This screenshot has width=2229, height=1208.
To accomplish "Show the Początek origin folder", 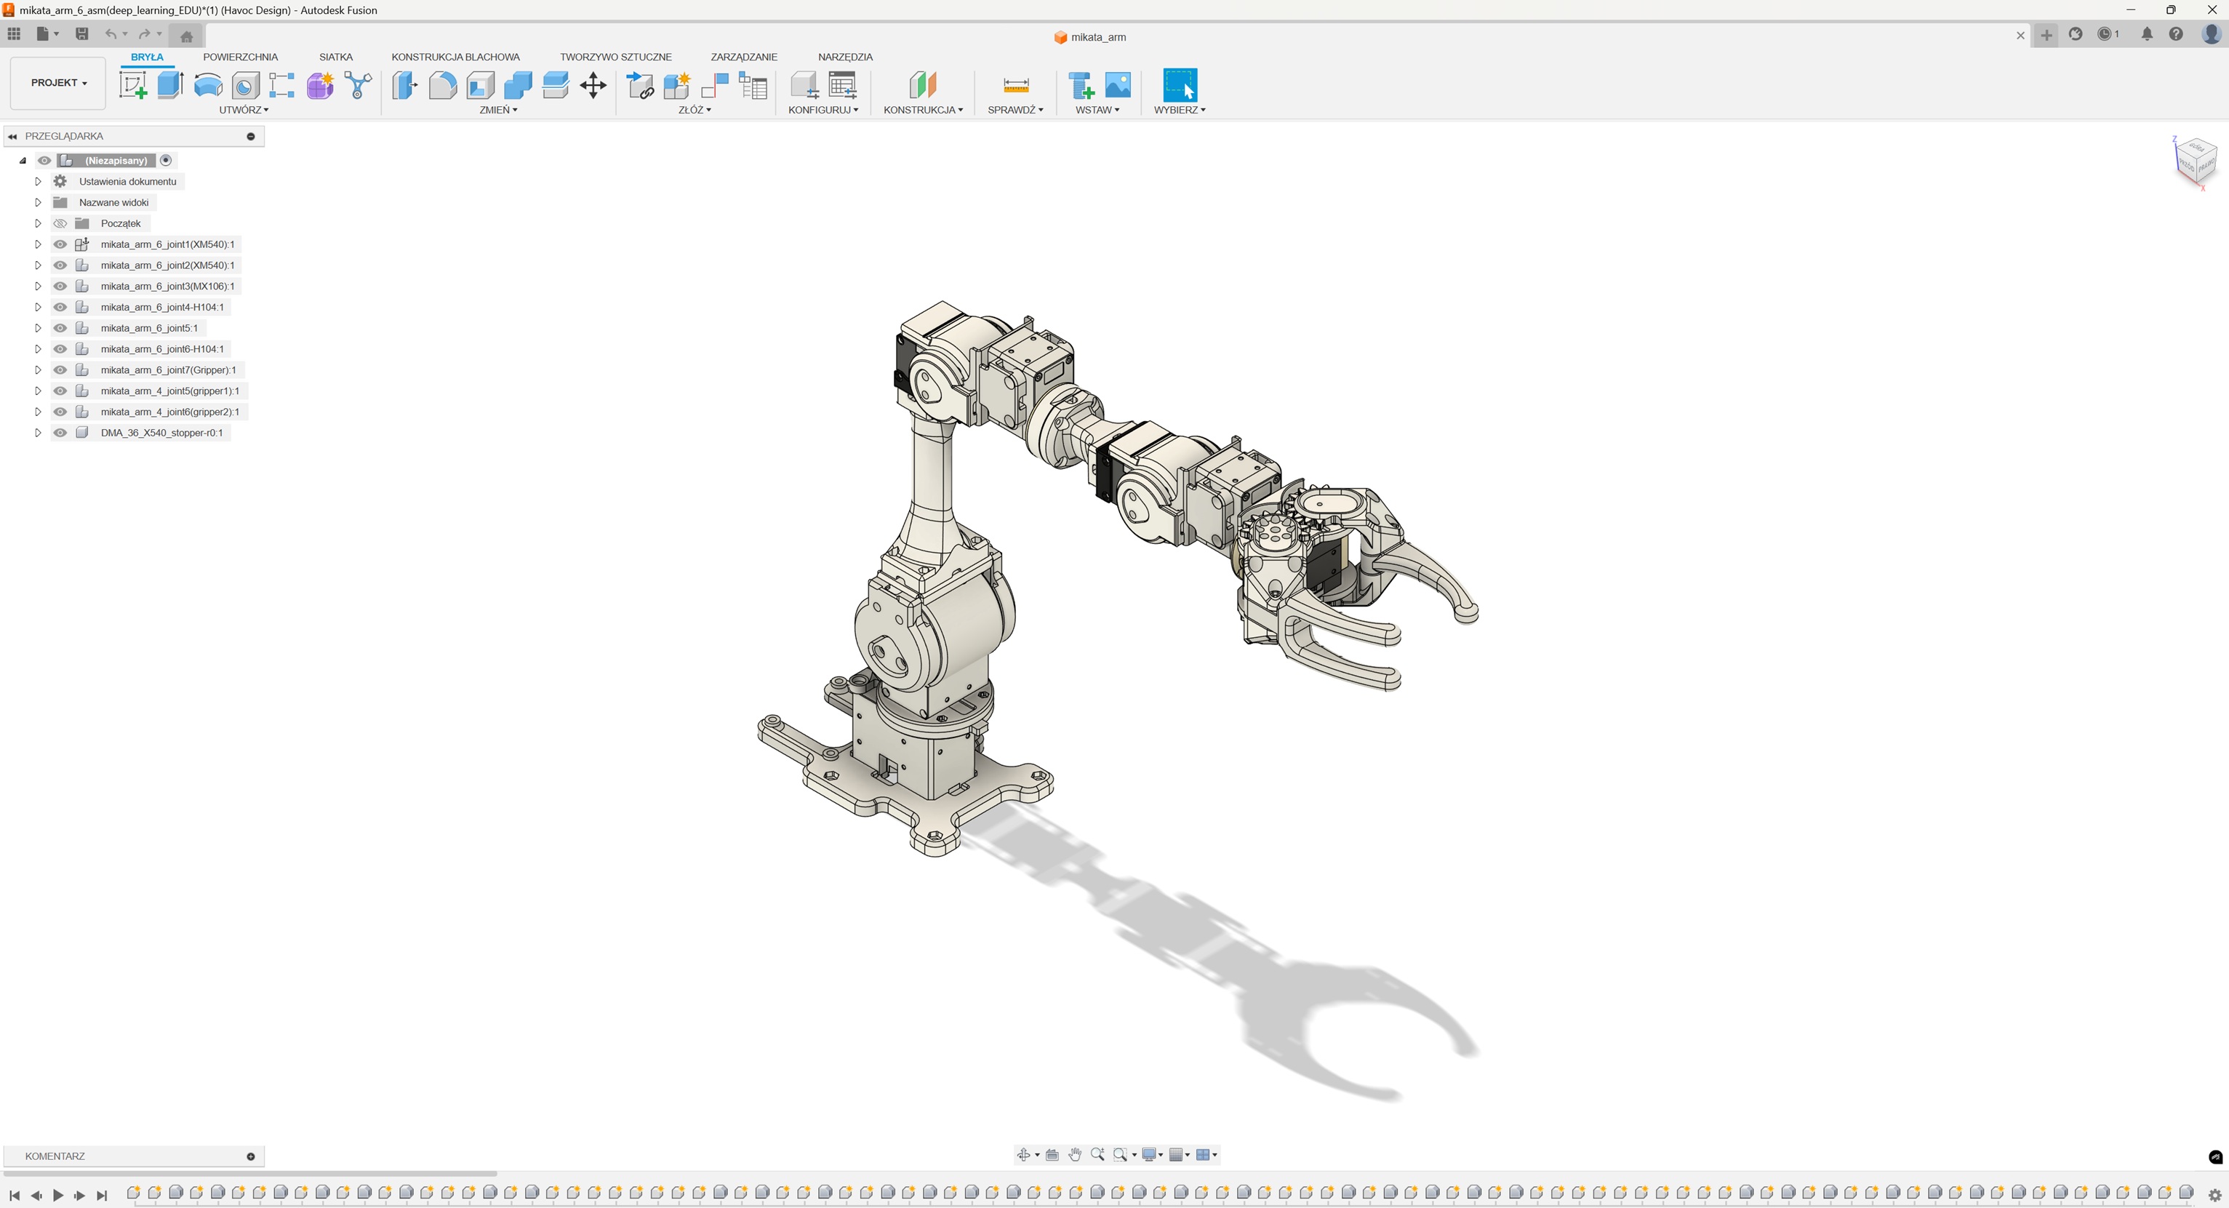I will tap(60, 223).
